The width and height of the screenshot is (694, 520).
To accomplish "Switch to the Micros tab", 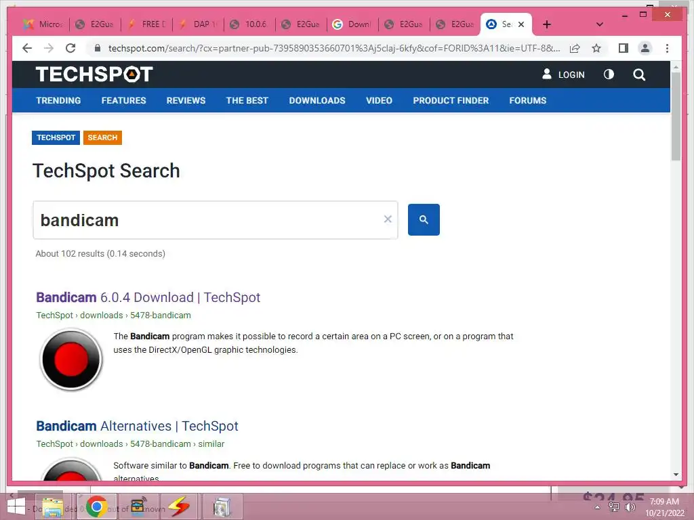I will [x=43, y=24].
